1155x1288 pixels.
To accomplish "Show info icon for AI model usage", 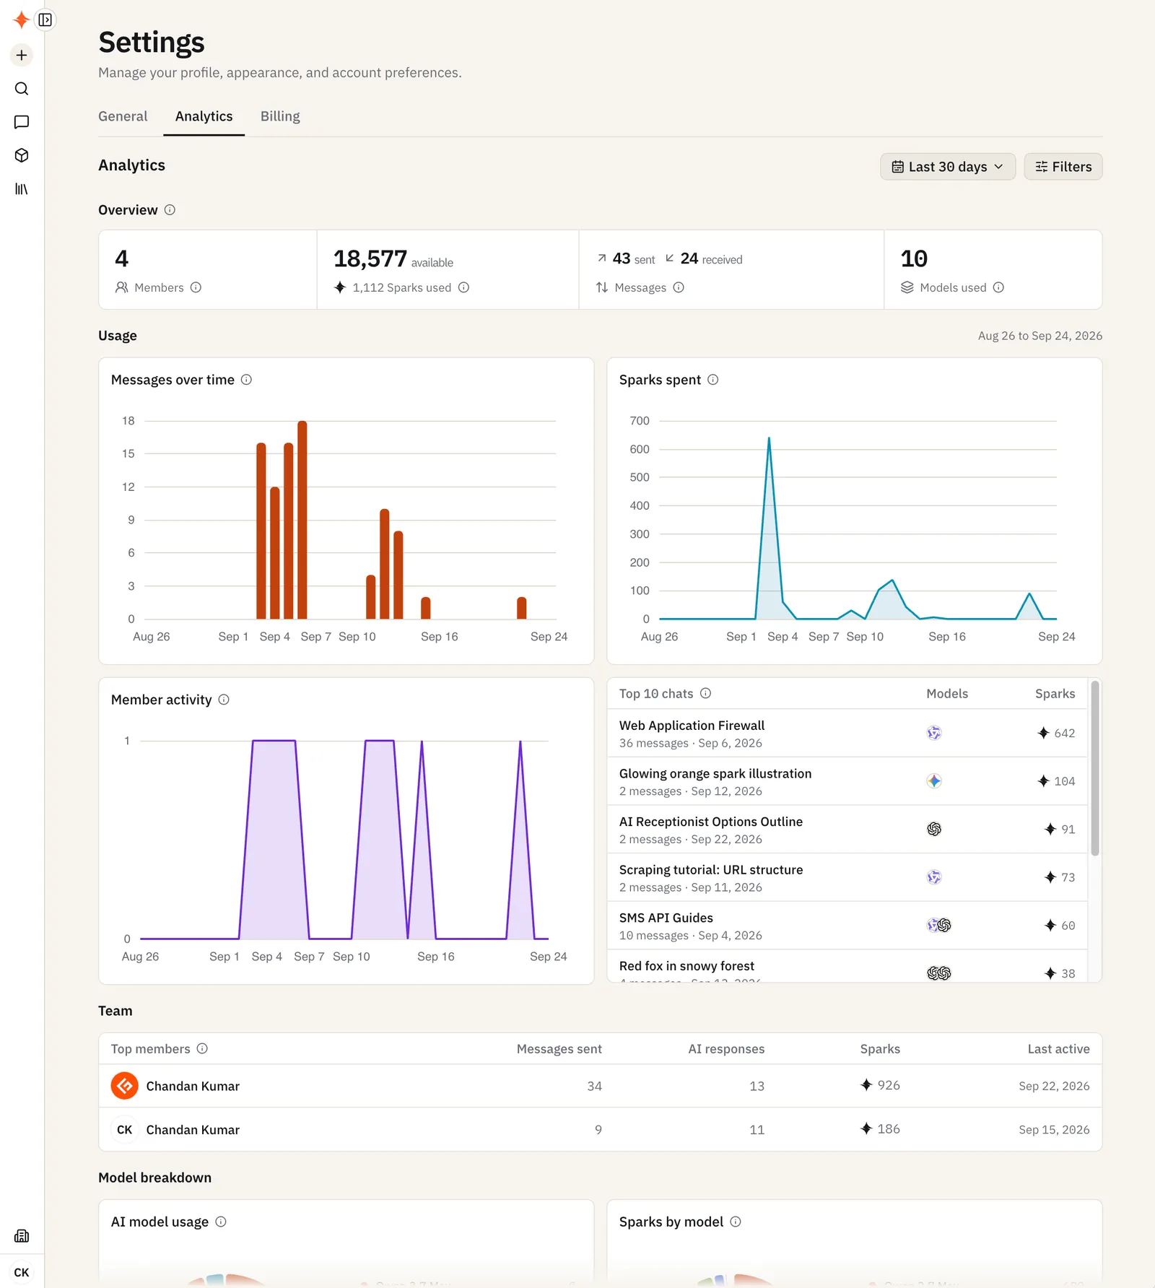I will click(221, 1222).
